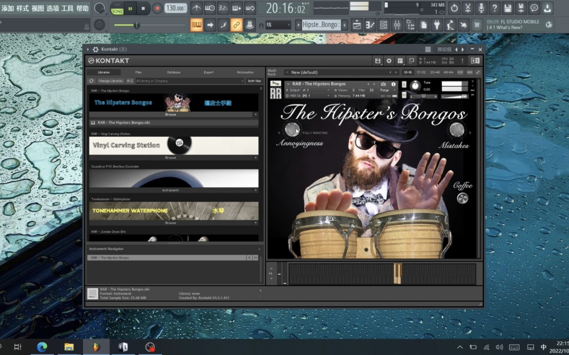Click the camera snapshot icon
This screenshot has height=355, width=569.
click(383, 84)
